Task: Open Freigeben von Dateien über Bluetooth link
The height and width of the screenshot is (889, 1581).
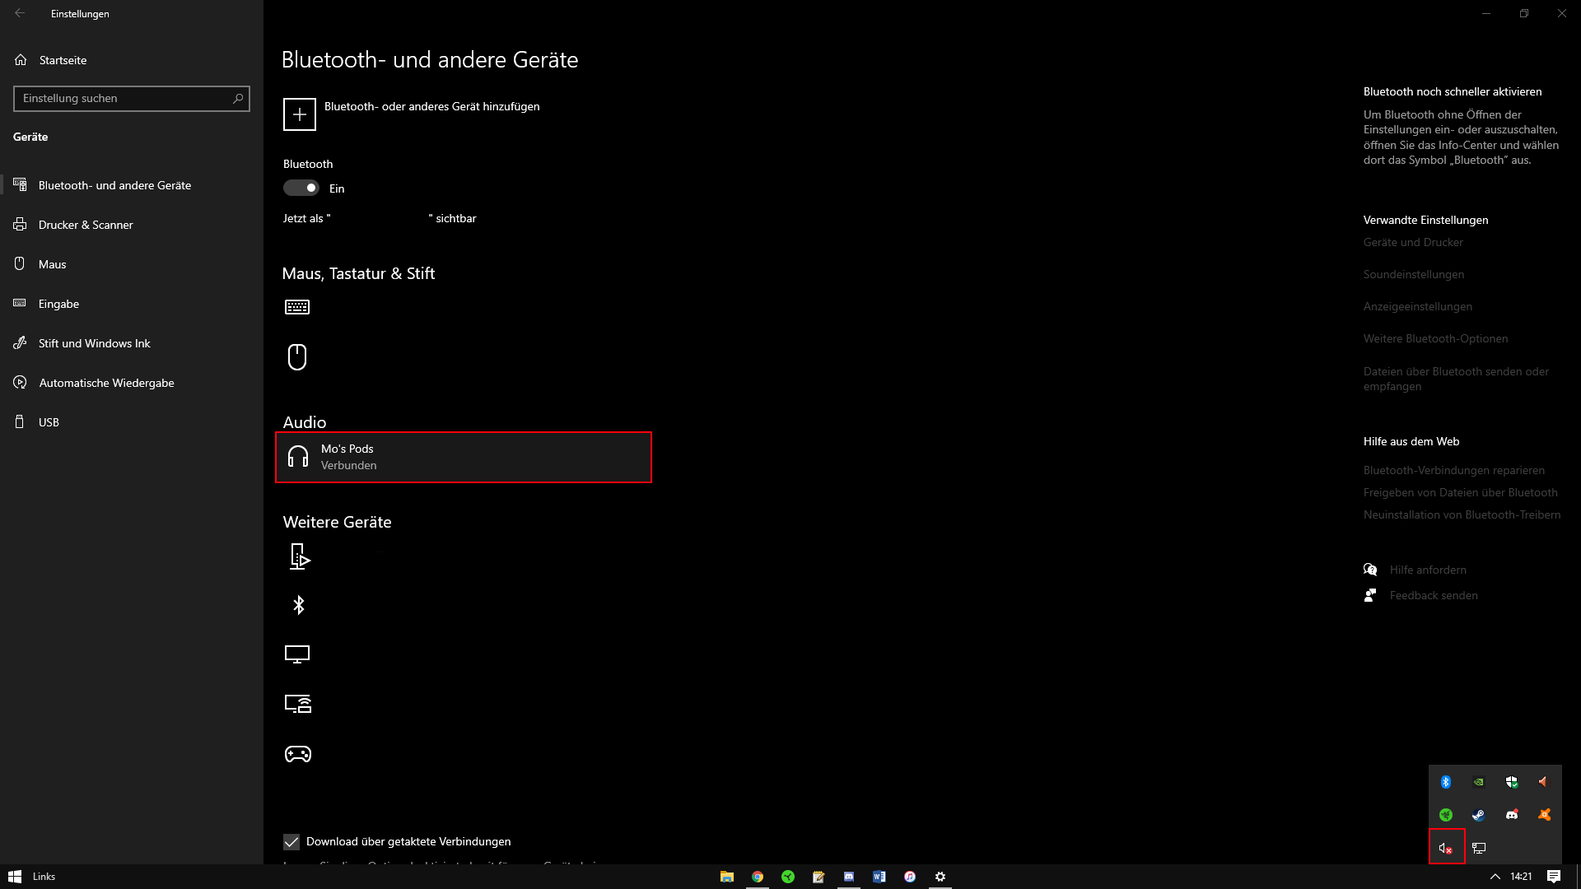Action: [x=1461, y=492]
